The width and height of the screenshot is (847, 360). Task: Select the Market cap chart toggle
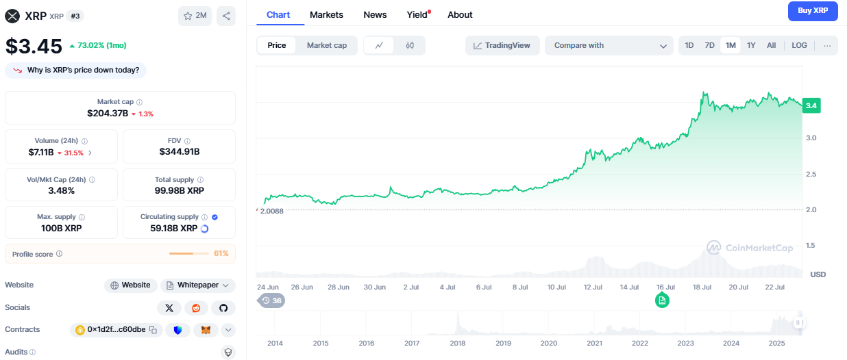327,46
